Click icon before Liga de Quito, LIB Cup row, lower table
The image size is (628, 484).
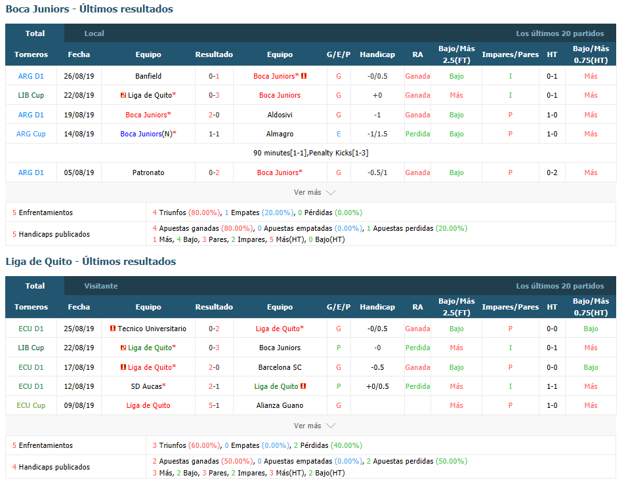tap(123, 348)
